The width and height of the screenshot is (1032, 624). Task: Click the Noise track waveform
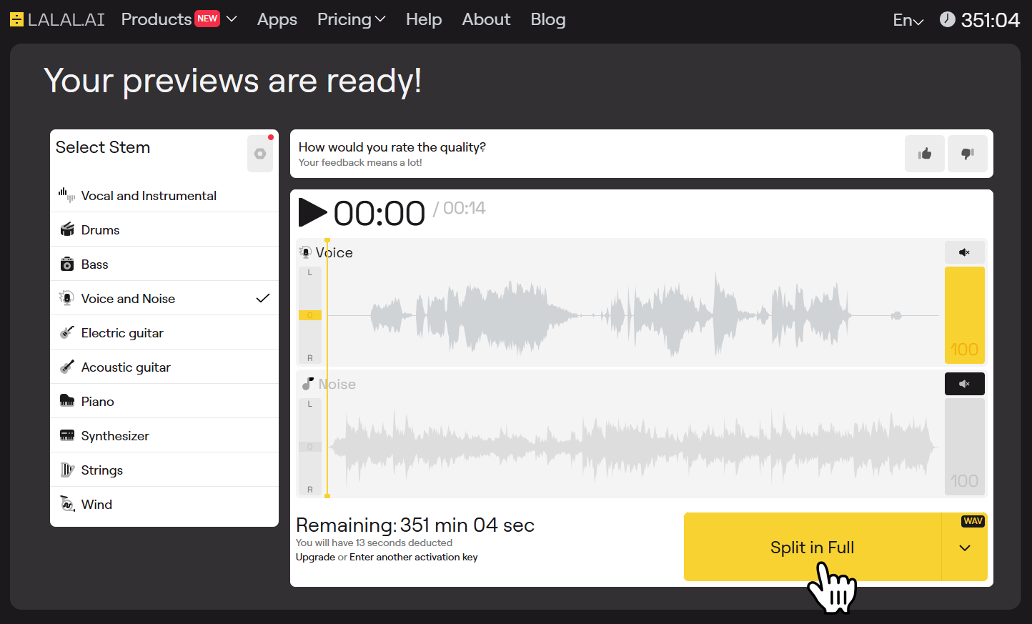click(x=632, y=445)
